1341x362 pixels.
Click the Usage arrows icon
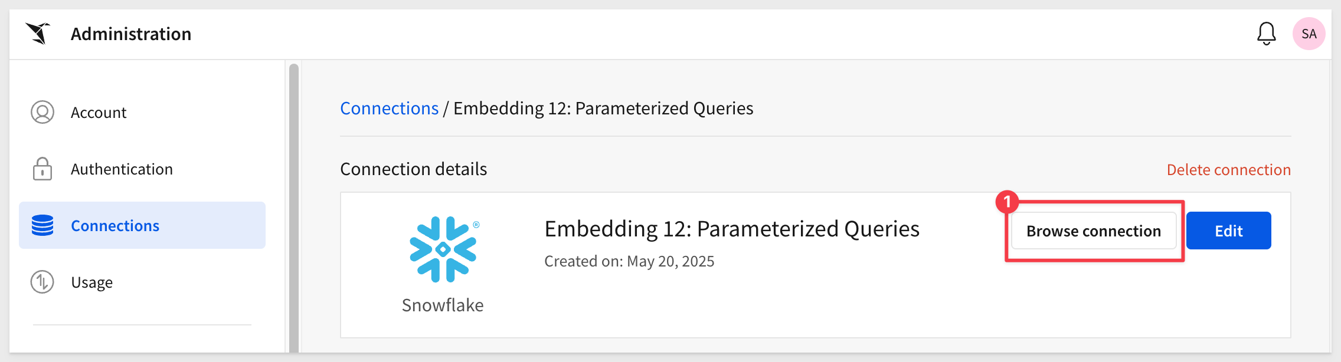(42, 282)
